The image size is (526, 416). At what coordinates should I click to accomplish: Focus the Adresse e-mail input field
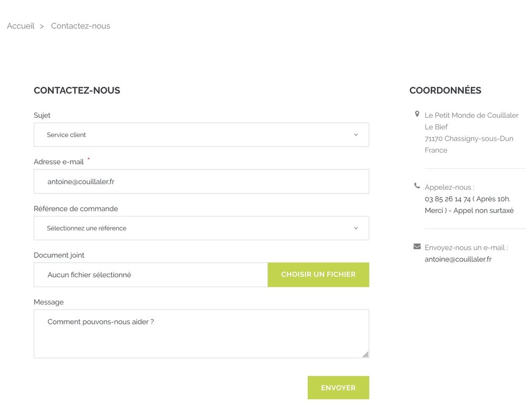[x=201, y=181]
